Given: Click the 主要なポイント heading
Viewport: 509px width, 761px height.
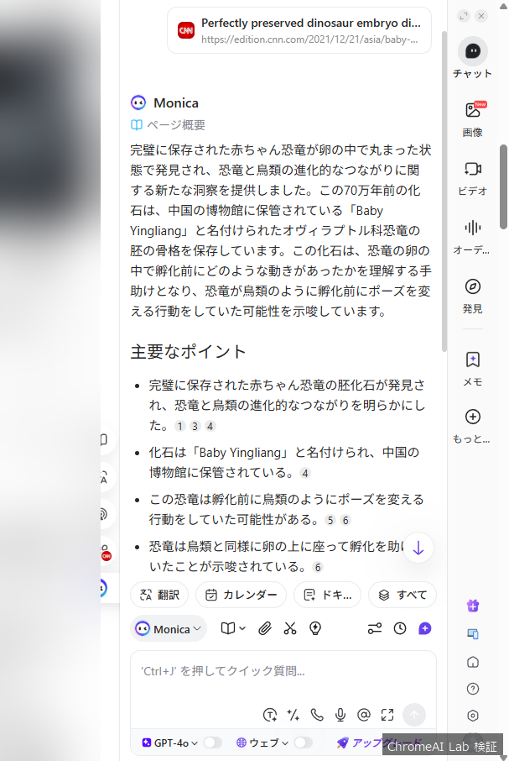Looking at the screenshot, I should 189,351.
